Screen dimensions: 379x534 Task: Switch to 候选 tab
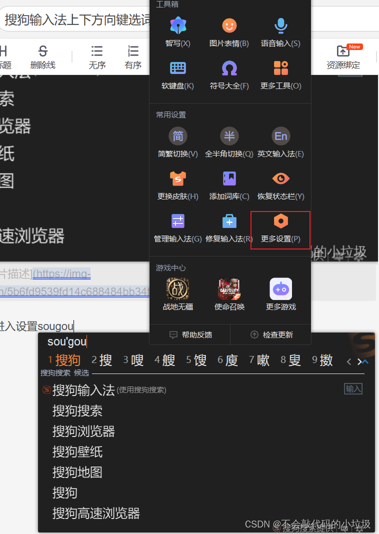(x=81, y=373)
